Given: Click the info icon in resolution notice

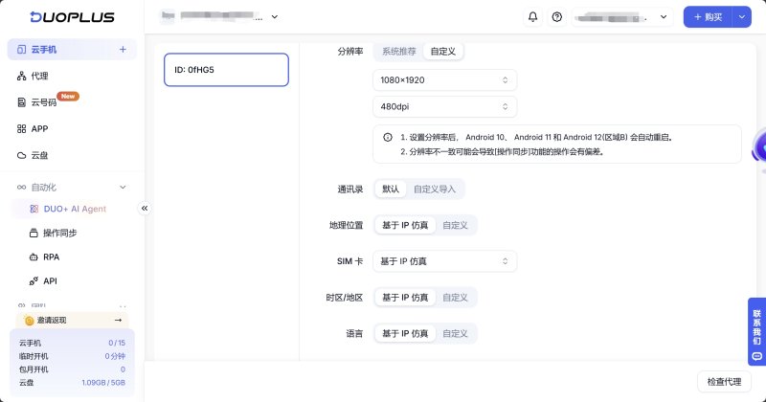Looking at the screenshot, I should [x=388, y=137].
